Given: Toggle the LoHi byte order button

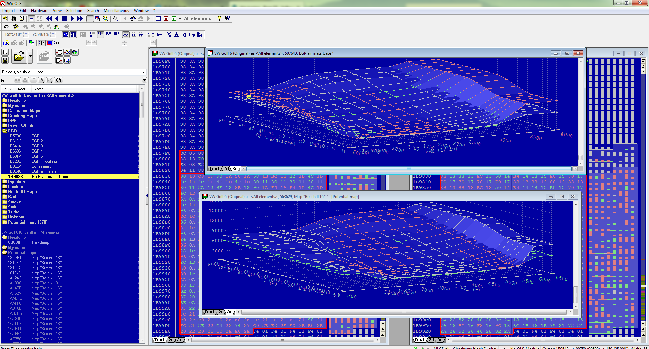Looking at the screenshot, I should pos(151,34).
